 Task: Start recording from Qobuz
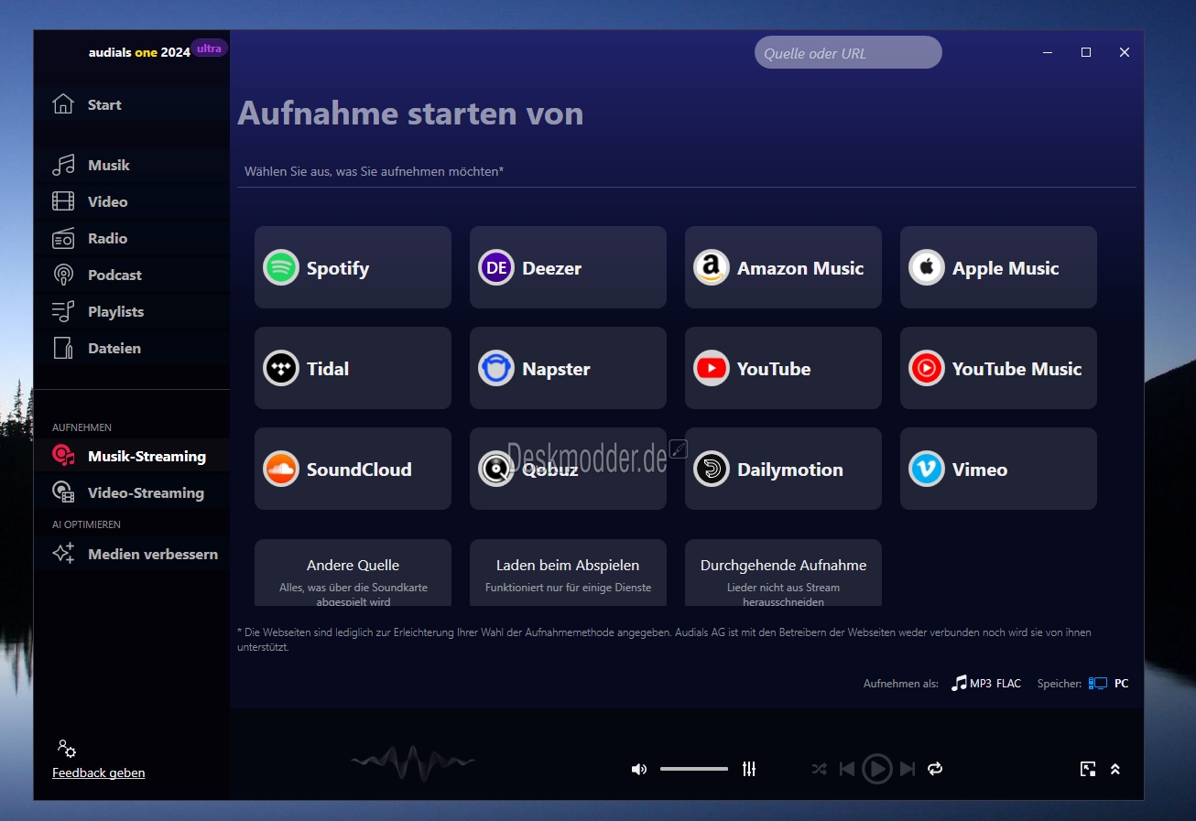(568, 469)
